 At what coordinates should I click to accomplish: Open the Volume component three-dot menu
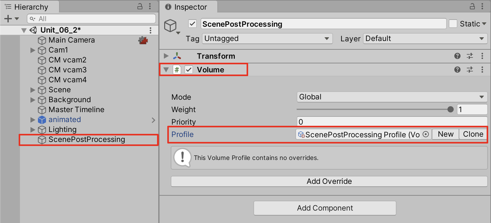pyautogui.click(x=482, y=70)
